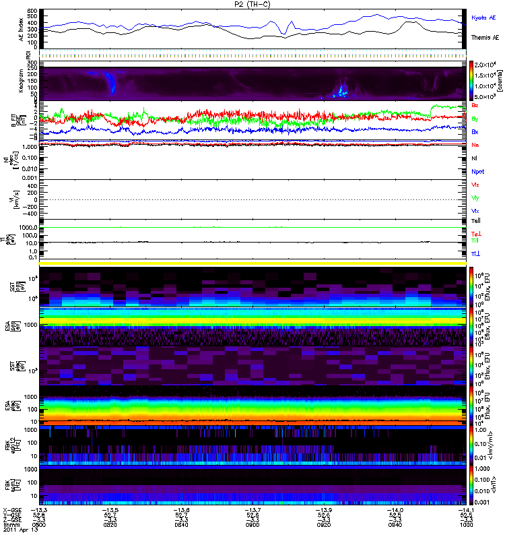Click the red Bz legend label
505x539 pixels.
[x=475, y=105]
